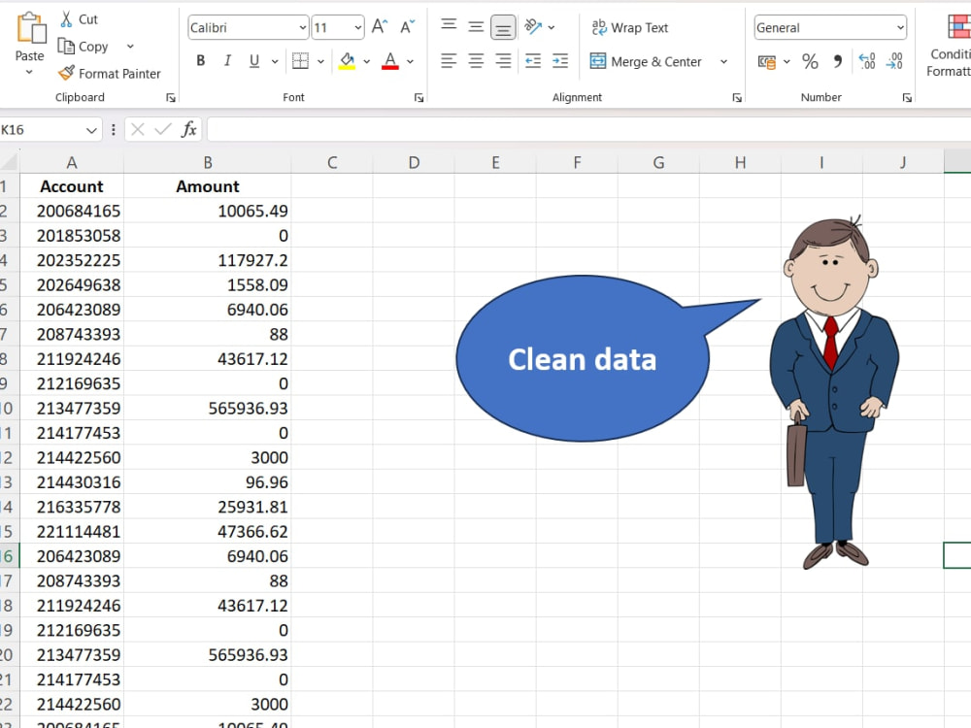
Task: Toggle Underline formatting
Action: coord(253,60)
